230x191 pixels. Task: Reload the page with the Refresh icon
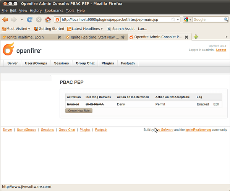pos(30,19)
